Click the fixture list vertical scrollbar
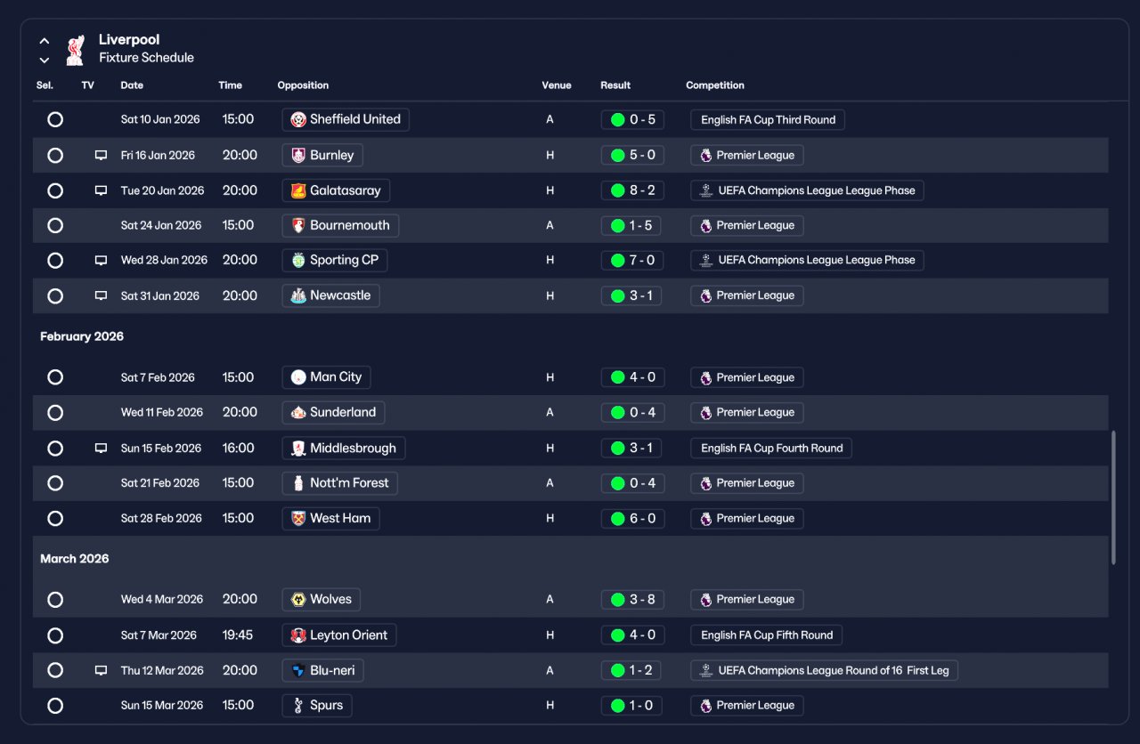Viewport: 1140px width, 744px height. (x=1113, y=497)
